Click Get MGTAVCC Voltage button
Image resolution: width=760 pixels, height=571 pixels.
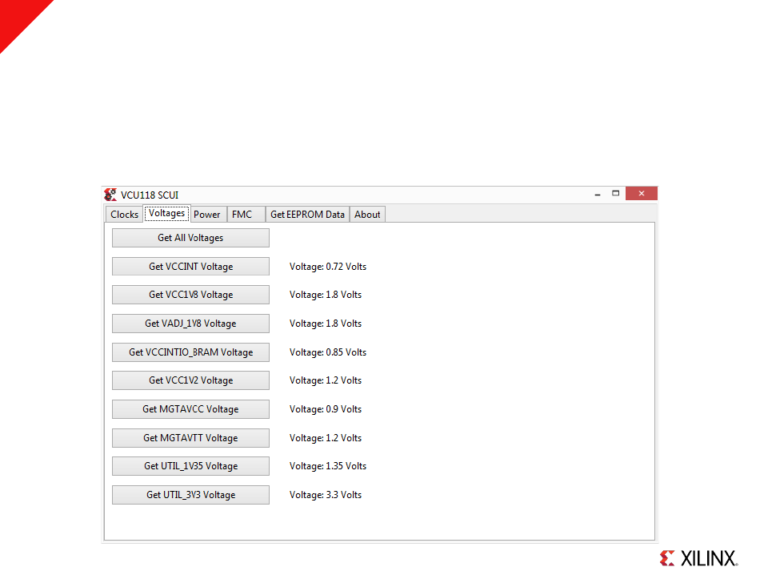[190, 409]
